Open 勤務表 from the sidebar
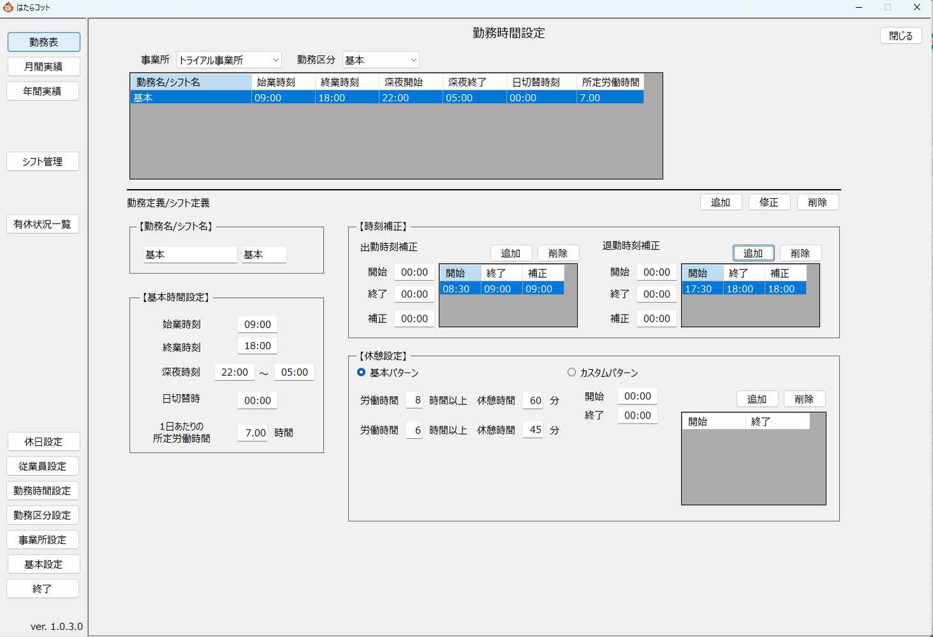Screen dimensions: 933x637 click(43, 42)
